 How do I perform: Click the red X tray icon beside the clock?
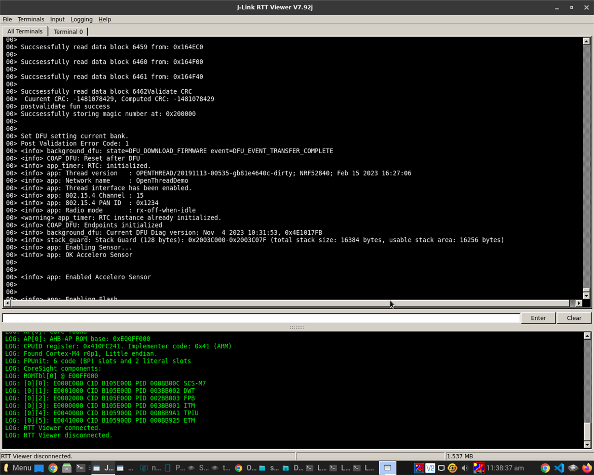click(478, 468)
